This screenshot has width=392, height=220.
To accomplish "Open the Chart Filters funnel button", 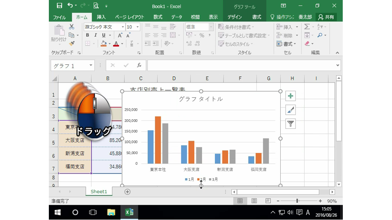I will pos(291,123).
